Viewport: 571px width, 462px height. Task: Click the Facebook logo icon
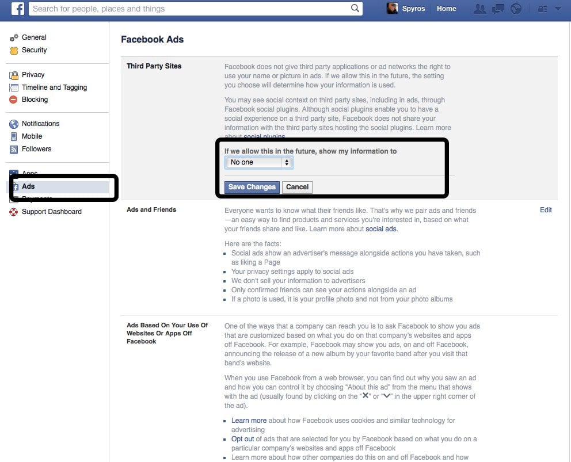tap(17, 9)
